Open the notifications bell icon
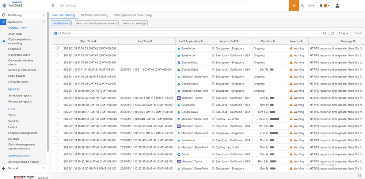The height and width of the screenshot is (179, 365). [321, 5]
